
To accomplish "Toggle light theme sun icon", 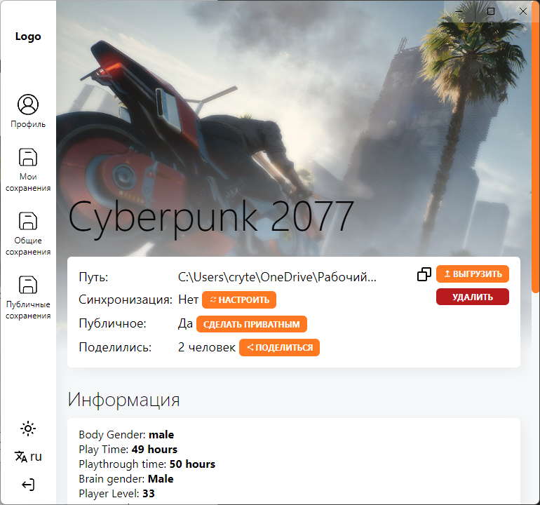I will [x=28, y=429].
